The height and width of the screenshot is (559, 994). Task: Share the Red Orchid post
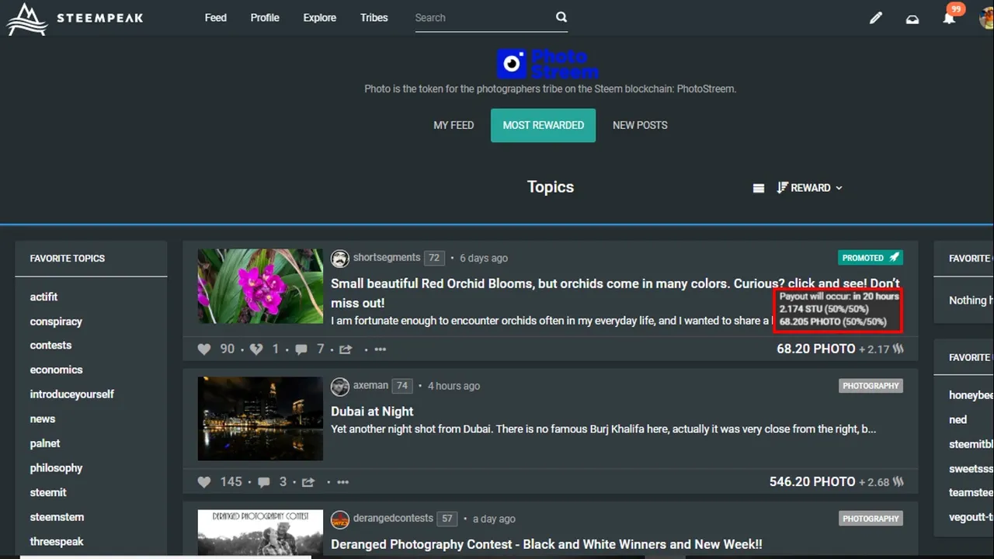346,349
